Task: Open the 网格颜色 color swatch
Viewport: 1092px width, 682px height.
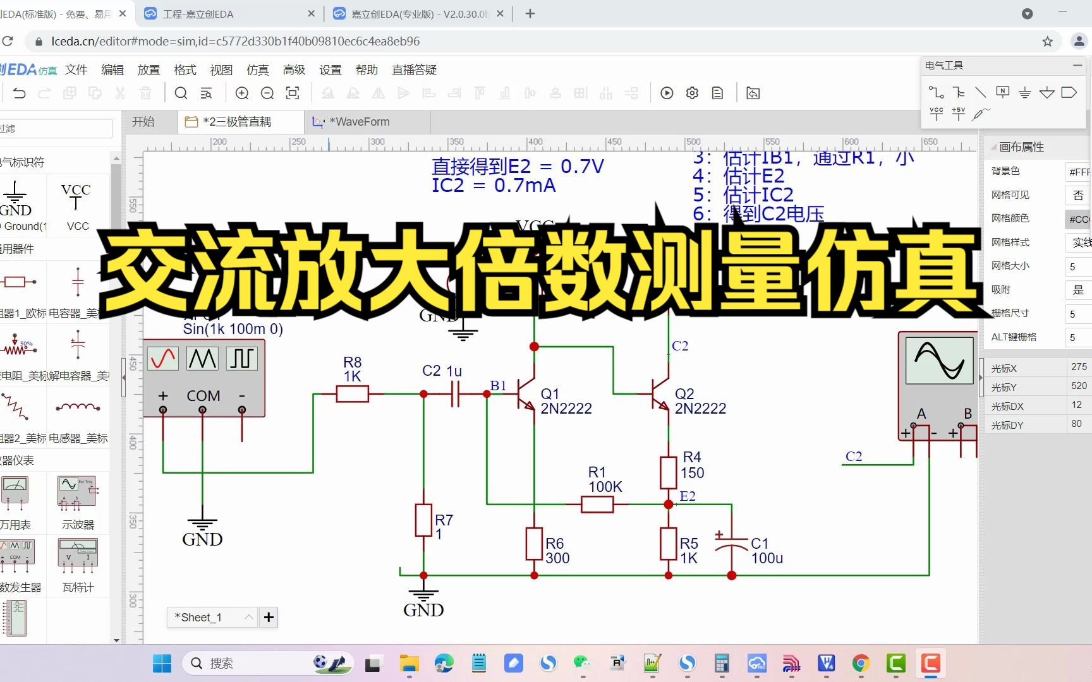Action: point(1078,218)
